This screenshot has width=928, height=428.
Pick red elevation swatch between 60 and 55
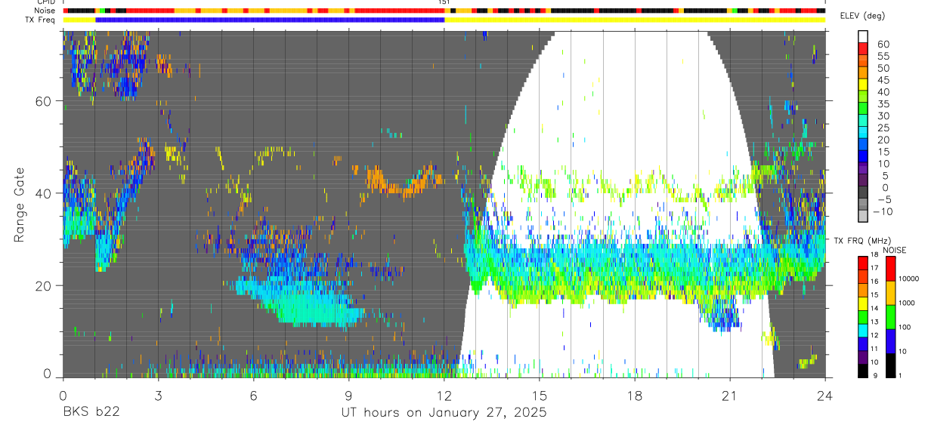pos(863,49)
